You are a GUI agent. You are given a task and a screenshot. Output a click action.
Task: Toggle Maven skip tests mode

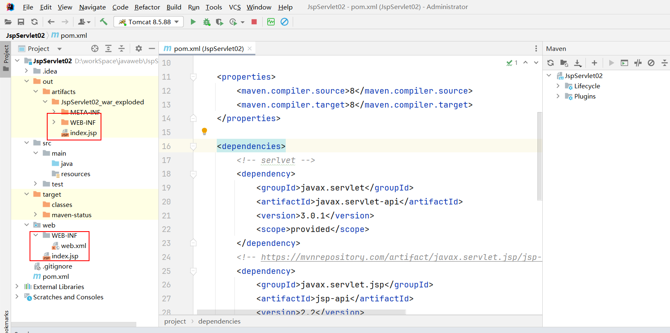pos(651,63)
